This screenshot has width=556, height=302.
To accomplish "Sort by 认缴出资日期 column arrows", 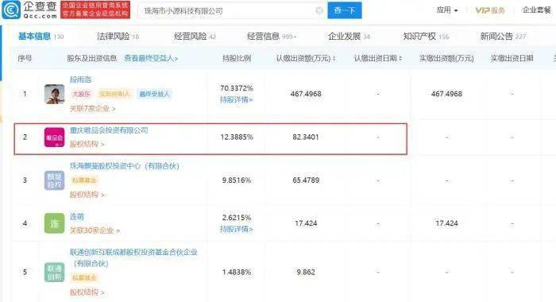I will tap(400, 58).
